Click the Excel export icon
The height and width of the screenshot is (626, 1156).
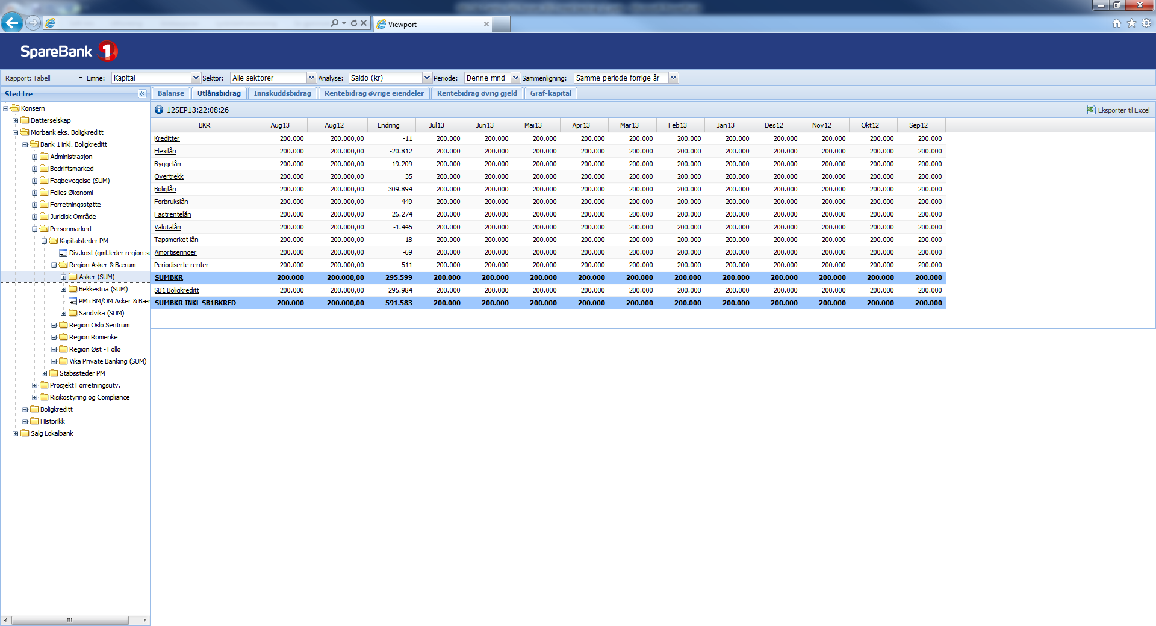(x=1091, y=110)
